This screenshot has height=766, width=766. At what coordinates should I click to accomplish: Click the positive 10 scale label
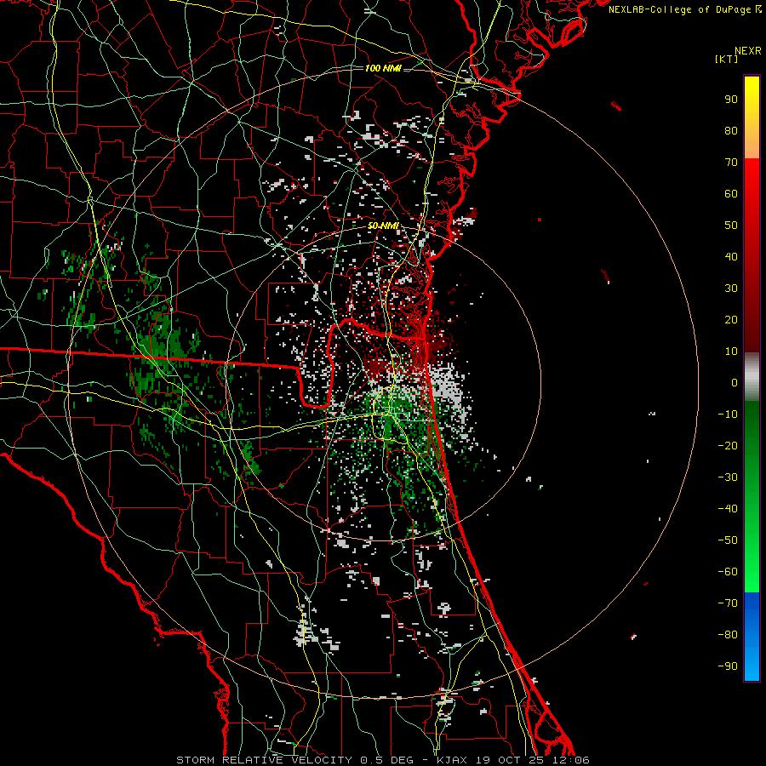tap(731, 352)
